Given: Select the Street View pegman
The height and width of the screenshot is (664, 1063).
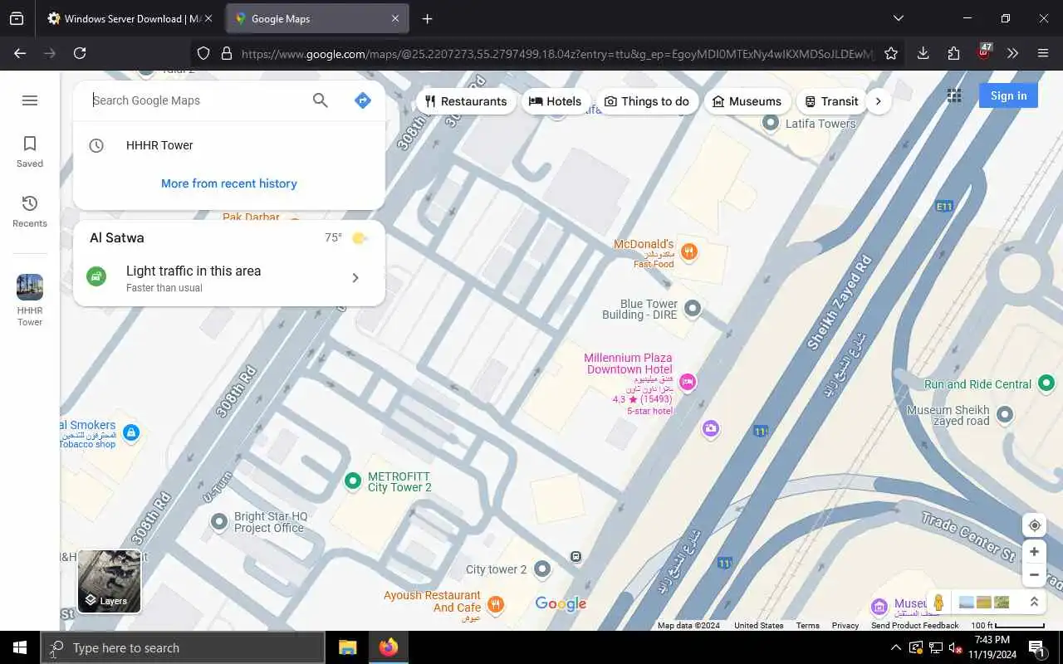Looking at the screenshot, I should click(938, 602).
